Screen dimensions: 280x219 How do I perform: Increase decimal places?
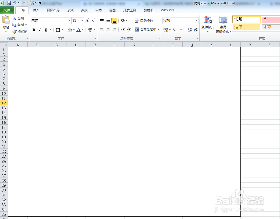[x=189, y=30]
